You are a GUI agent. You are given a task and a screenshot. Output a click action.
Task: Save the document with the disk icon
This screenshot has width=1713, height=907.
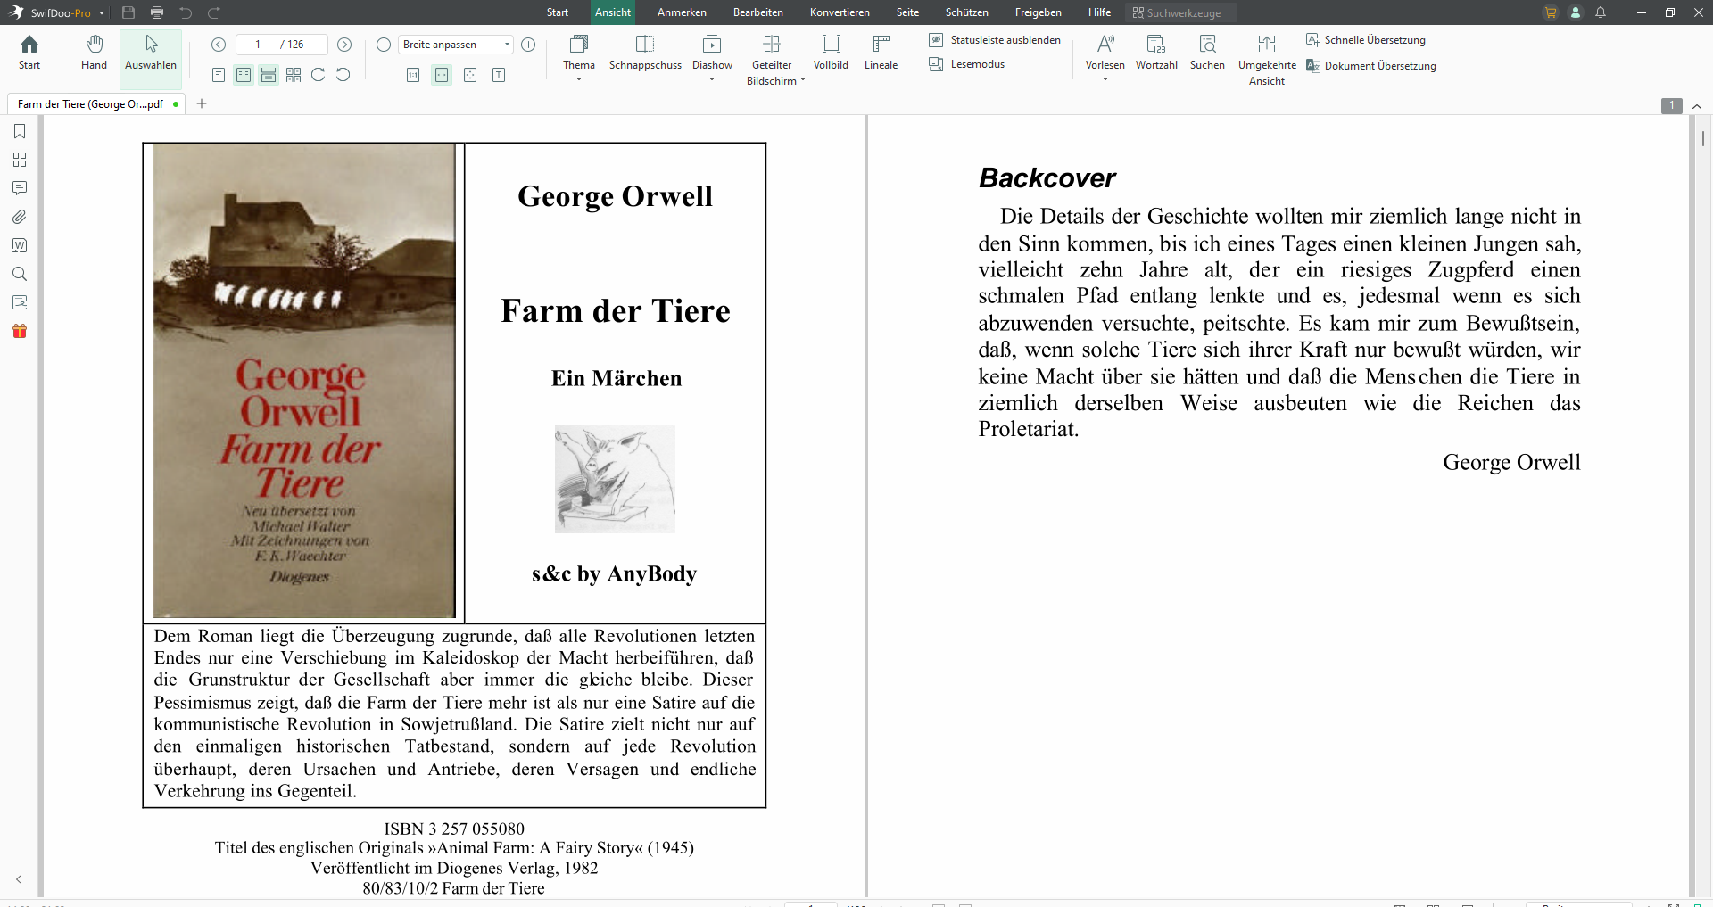tap(128, 12)
